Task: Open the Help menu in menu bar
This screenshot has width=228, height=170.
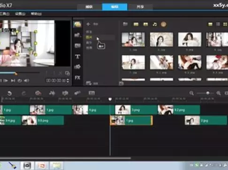Action: tap(36, 14)
